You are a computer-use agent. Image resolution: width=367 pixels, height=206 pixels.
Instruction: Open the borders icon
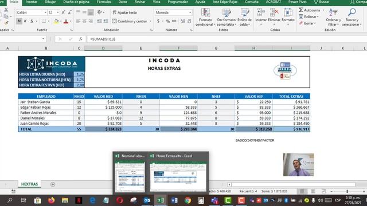[44, 21]
